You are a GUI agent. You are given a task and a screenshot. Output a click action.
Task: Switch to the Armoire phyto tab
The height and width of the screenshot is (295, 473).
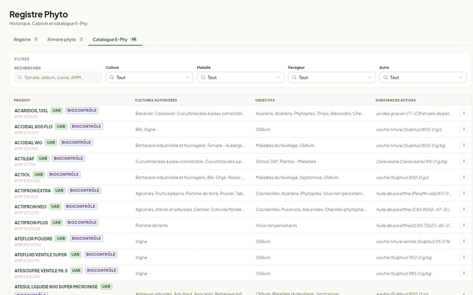tap(65, 39)
